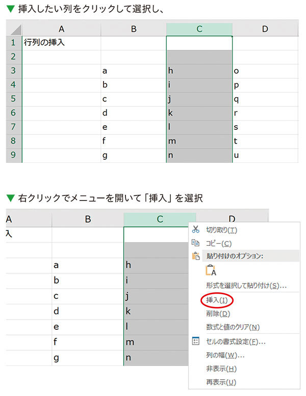
Task: Open 形式を選択して貼り付け(S) option
Action: [x=246, y=286]
